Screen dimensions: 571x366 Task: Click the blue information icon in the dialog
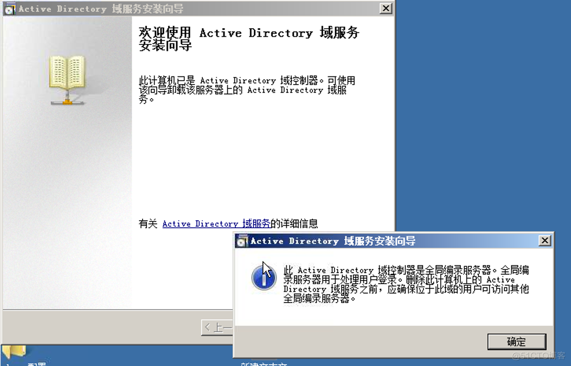click(x=264, y=278)
